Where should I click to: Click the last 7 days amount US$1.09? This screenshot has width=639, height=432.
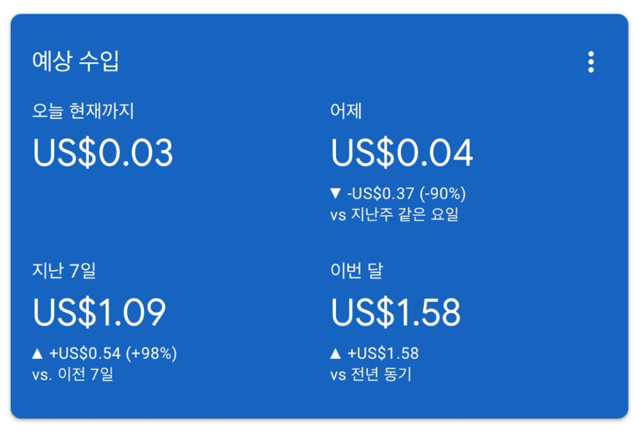pos(99,312)
